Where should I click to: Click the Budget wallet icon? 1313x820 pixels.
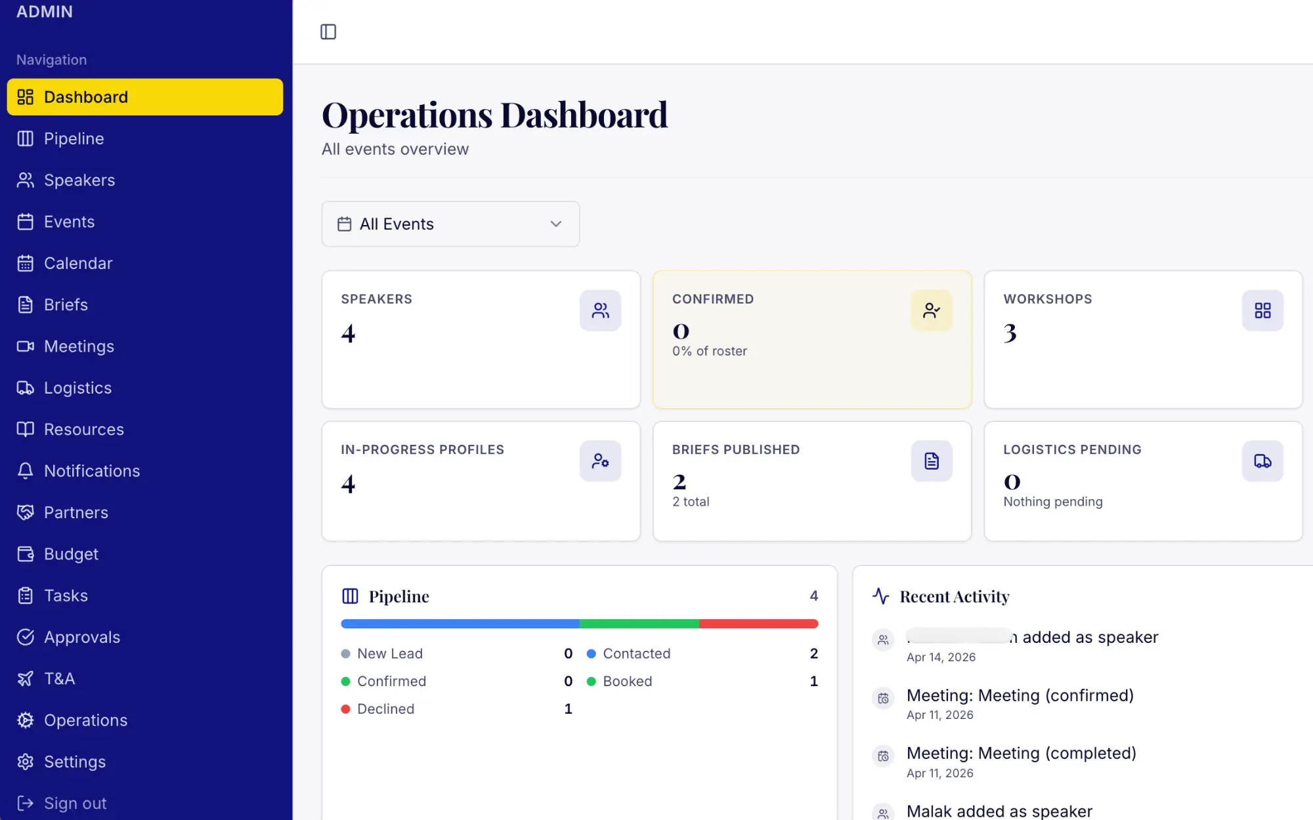[25, 554]
